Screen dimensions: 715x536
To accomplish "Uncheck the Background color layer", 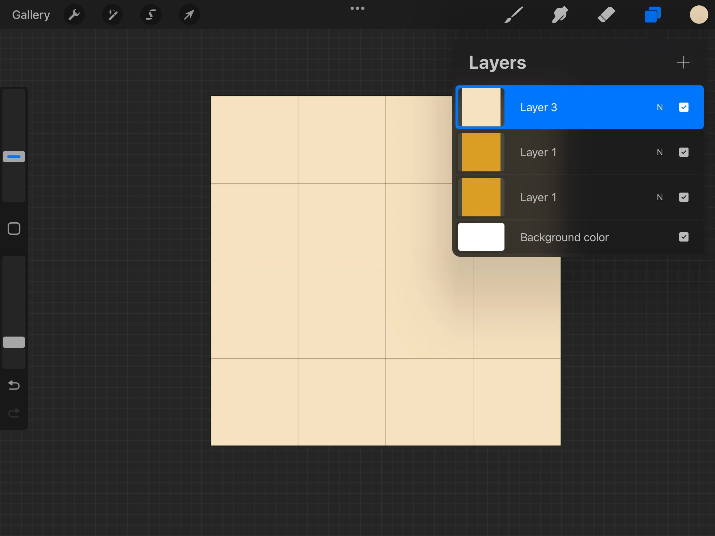I will [684, 237].
